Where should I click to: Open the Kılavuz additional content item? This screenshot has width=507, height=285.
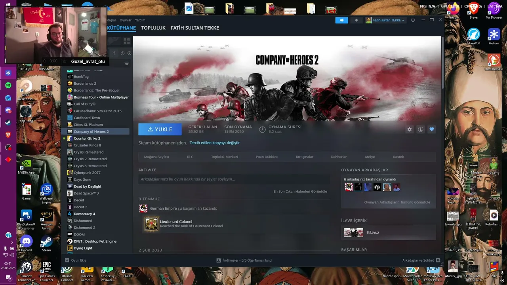(x=389, y=232)
